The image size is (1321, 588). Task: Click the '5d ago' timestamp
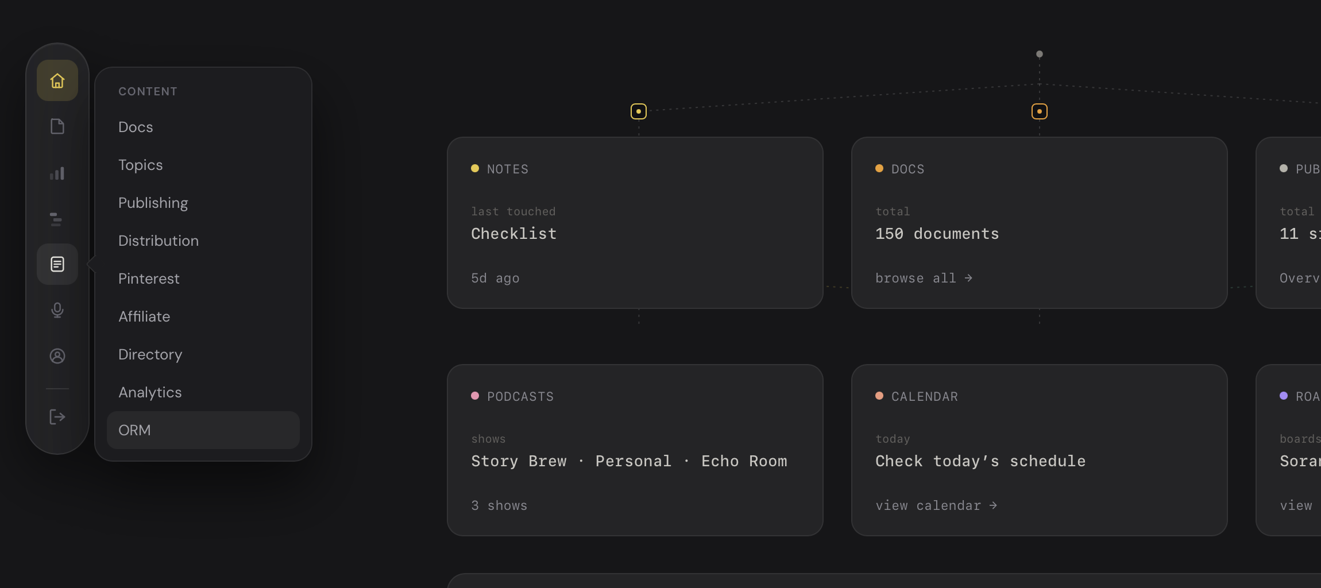[x=495, y=278]
